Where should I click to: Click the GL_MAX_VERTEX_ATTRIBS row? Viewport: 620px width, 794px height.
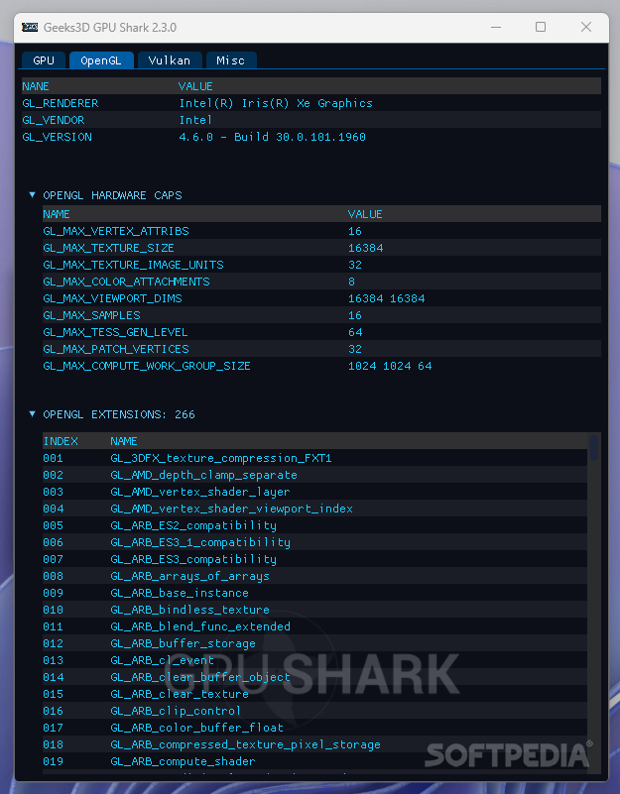pyautogui.click(x=322, y=231)
